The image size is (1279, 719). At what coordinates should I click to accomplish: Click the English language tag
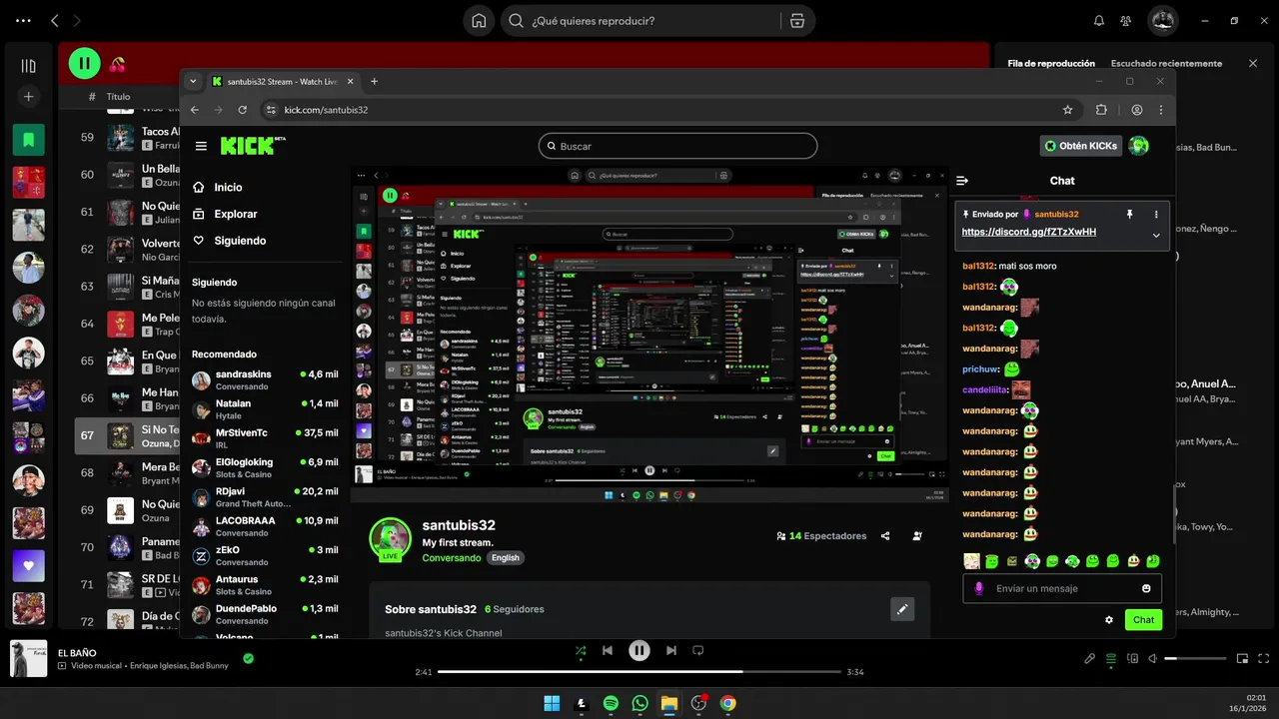(x=506, y=558)
